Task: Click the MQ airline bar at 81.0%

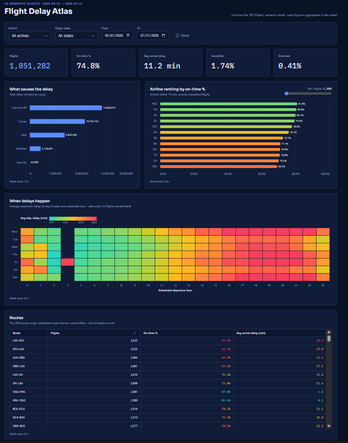Action: coord(228,104)
